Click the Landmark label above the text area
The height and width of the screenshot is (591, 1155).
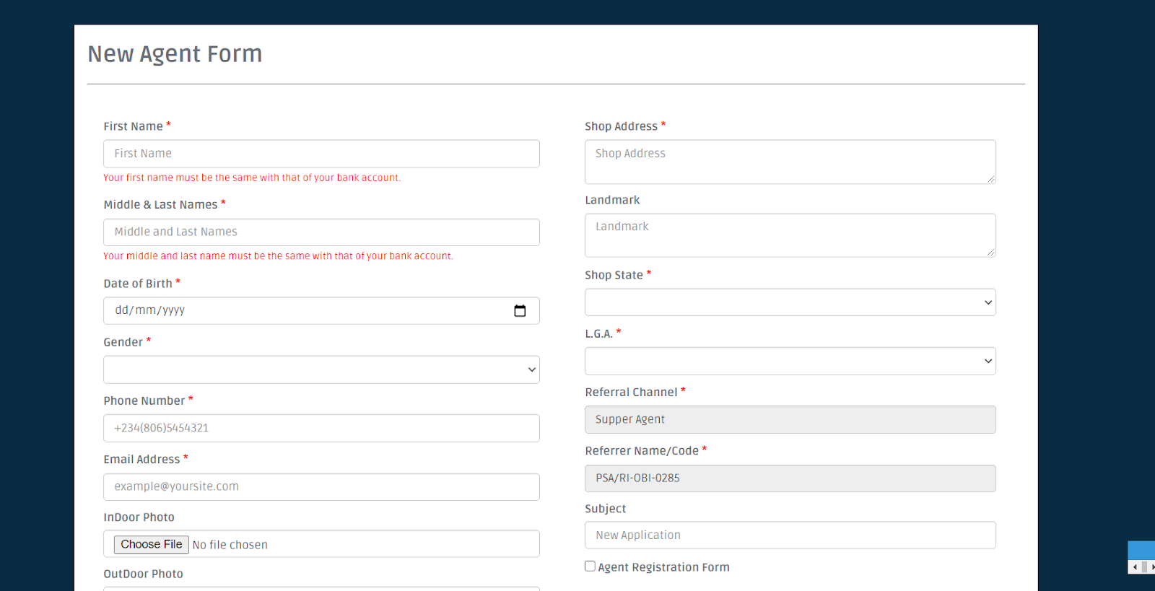pyautogui.click(x=612, y=200)
